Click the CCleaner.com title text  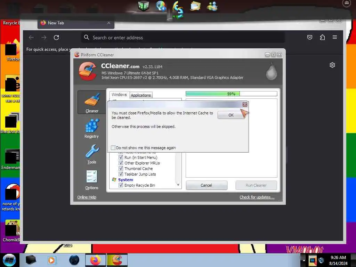tap(120, 66)
